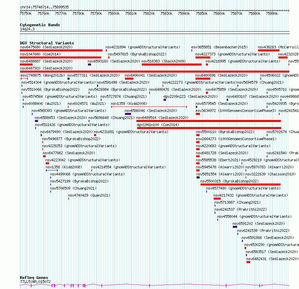Open the nsv5713887 (Chuang2021) label
The image size is (299, 289).
[238, 202]
